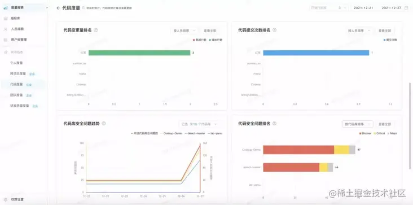Click the end date field 2021-12-27

pyautogui.click(x=392, y=8)
